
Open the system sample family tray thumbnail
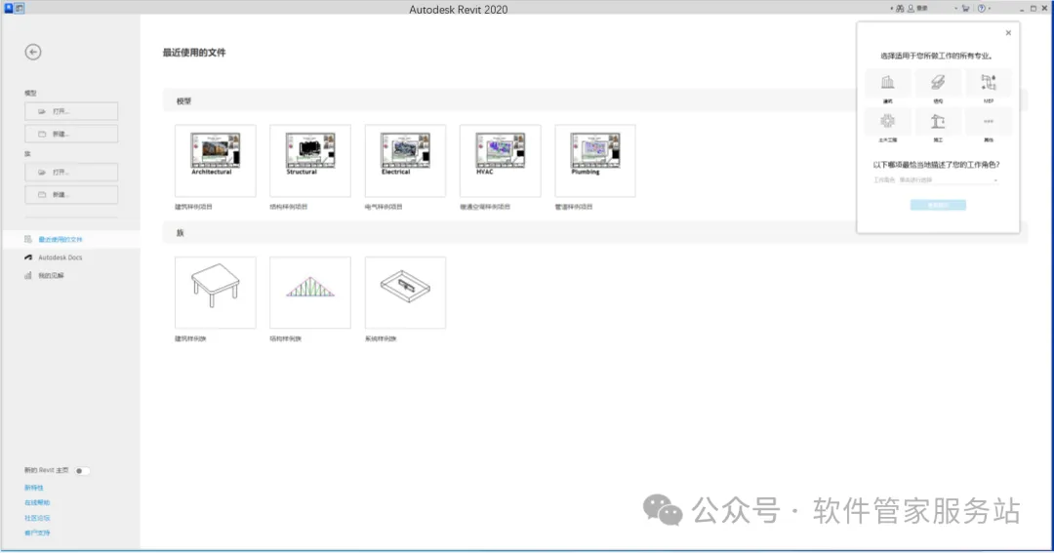click(x=405, y=293)
